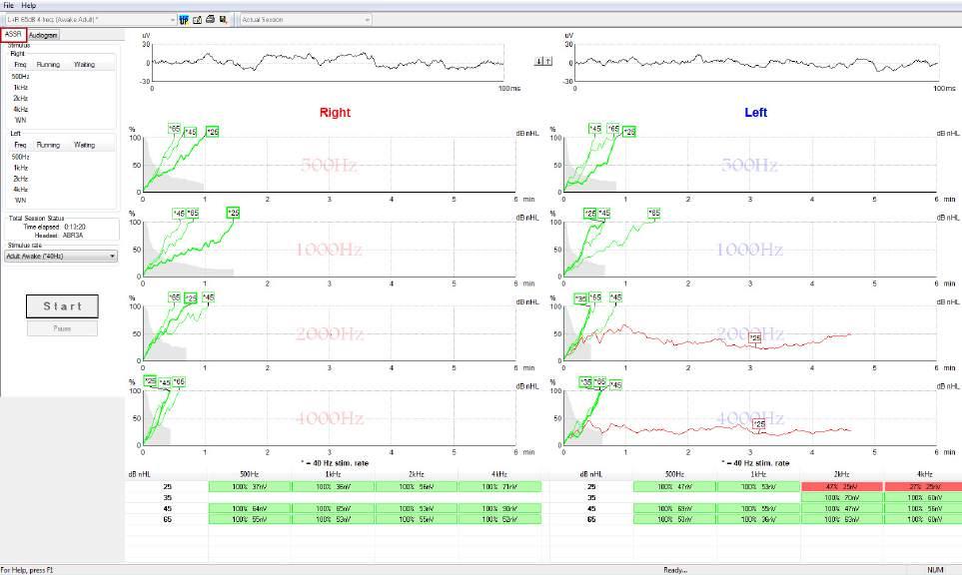The image size is (962, 575).
Task: Click the Right 25 dB 500Hz cell '100% 37nV'
Action: coord(250,487)
